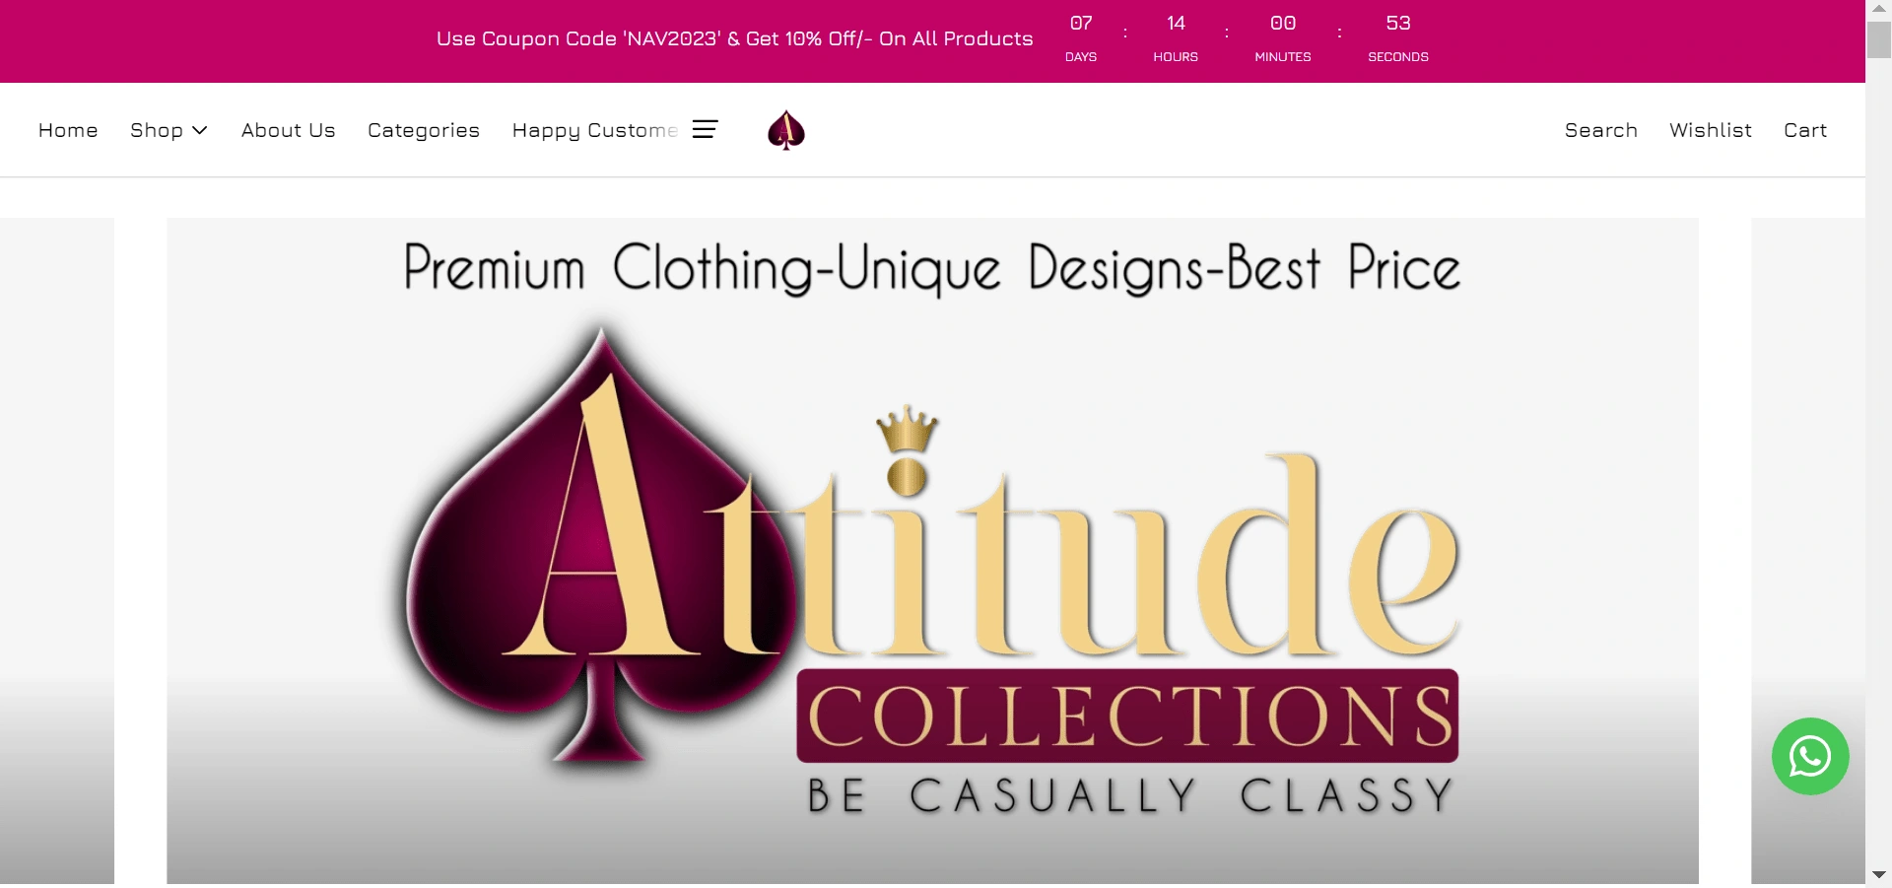Open the Search link
Viewport: 1892px width, 888px height.
1601,130
